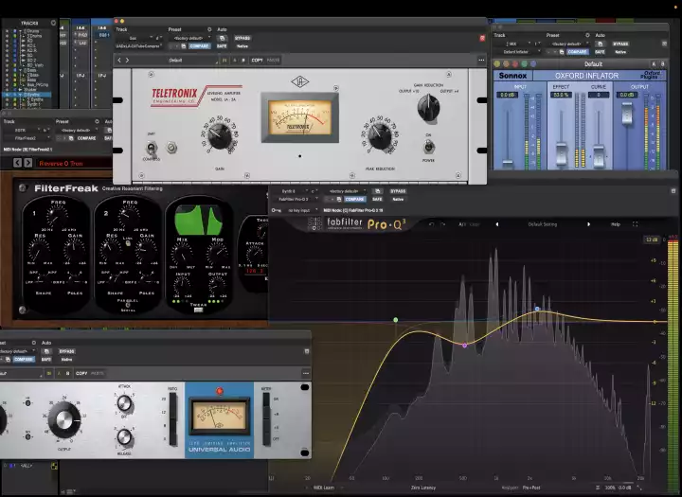Toggle BYPASS in Oxford Inflator window
The image size is (682, 497).
coord(620,44)
